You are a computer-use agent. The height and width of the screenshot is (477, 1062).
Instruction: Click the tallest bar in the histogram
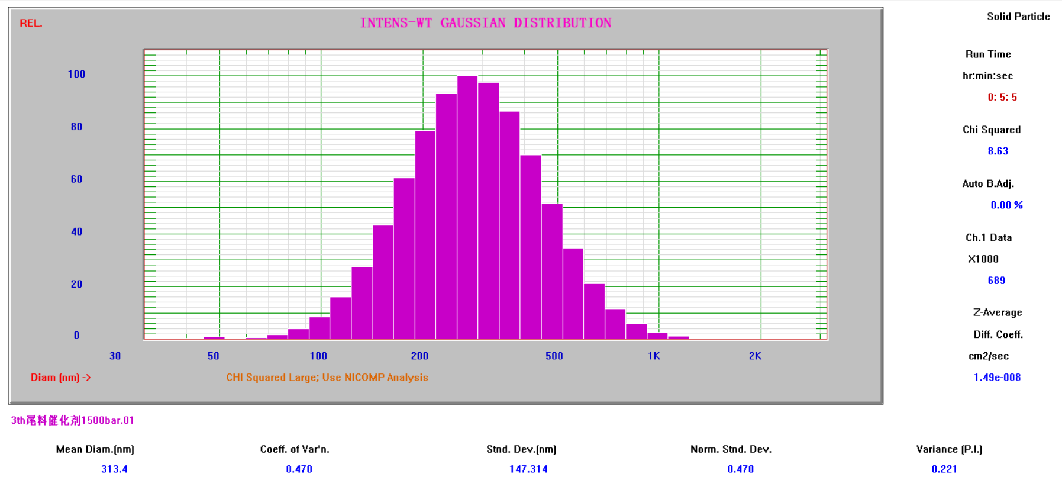pos(467,207)
